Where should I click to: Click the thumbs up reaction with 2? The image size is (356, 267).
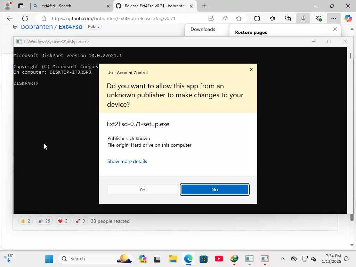25,221
